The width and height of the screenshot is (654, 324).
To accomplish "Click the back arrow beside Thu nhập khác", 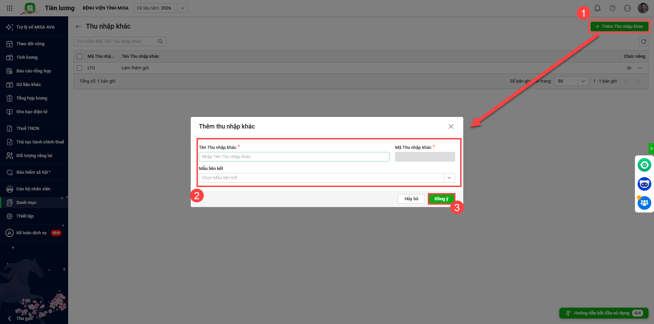I will coord(78,27).
